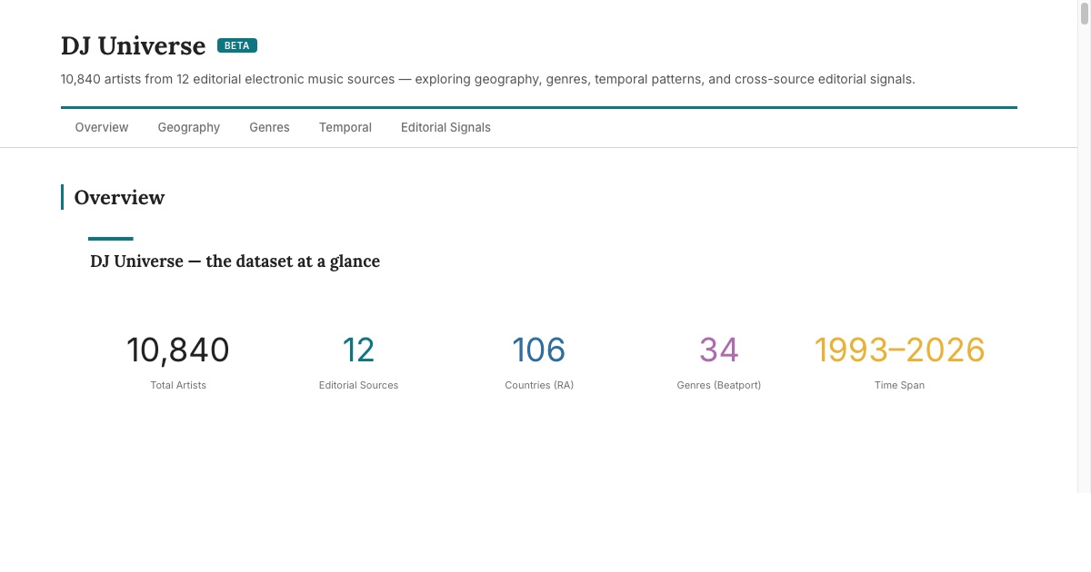Click the Time Span caption label
The height and width of the screenshot is (572, 1091).
coord(899,385)
